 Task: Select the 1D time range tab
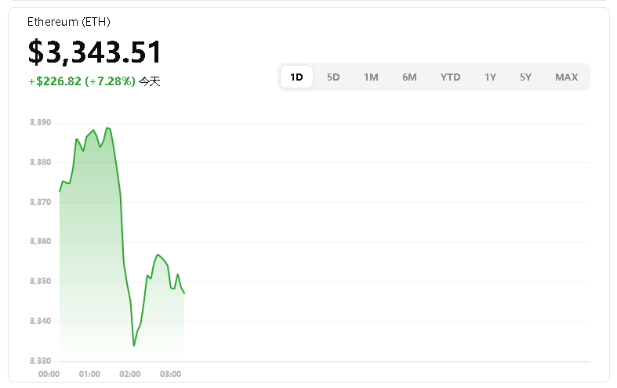[296, 77]
